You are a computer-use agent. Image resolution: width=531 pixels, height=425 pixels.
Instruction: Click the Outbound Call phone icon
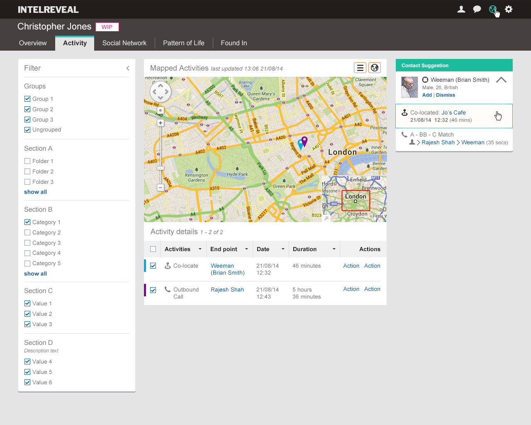(x=168, y=289)
